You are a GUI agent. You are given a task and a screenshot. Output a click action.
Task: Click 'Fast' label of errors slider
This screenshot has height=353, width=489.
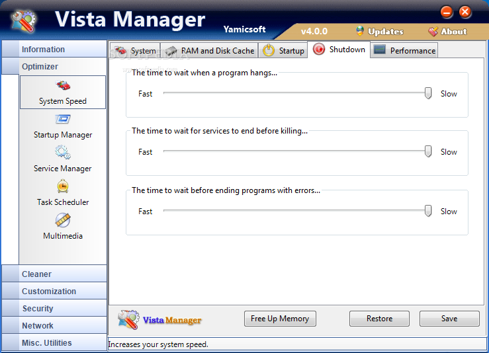point(146,212)
